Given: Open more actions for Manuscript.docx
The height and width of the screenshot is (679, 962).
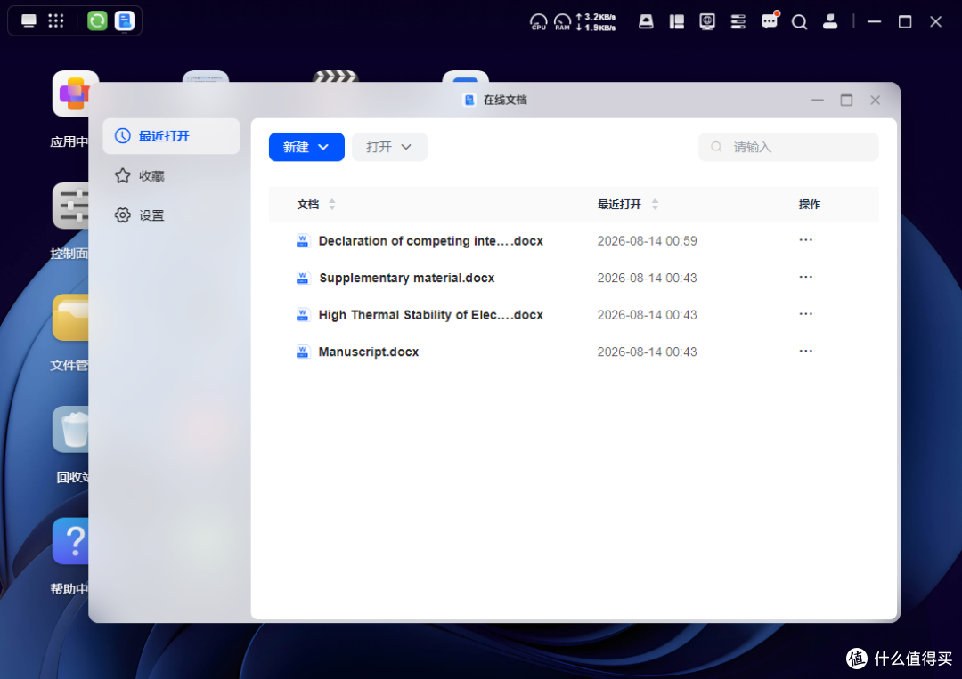Looking at the screenshot, I should click(805, 351).
